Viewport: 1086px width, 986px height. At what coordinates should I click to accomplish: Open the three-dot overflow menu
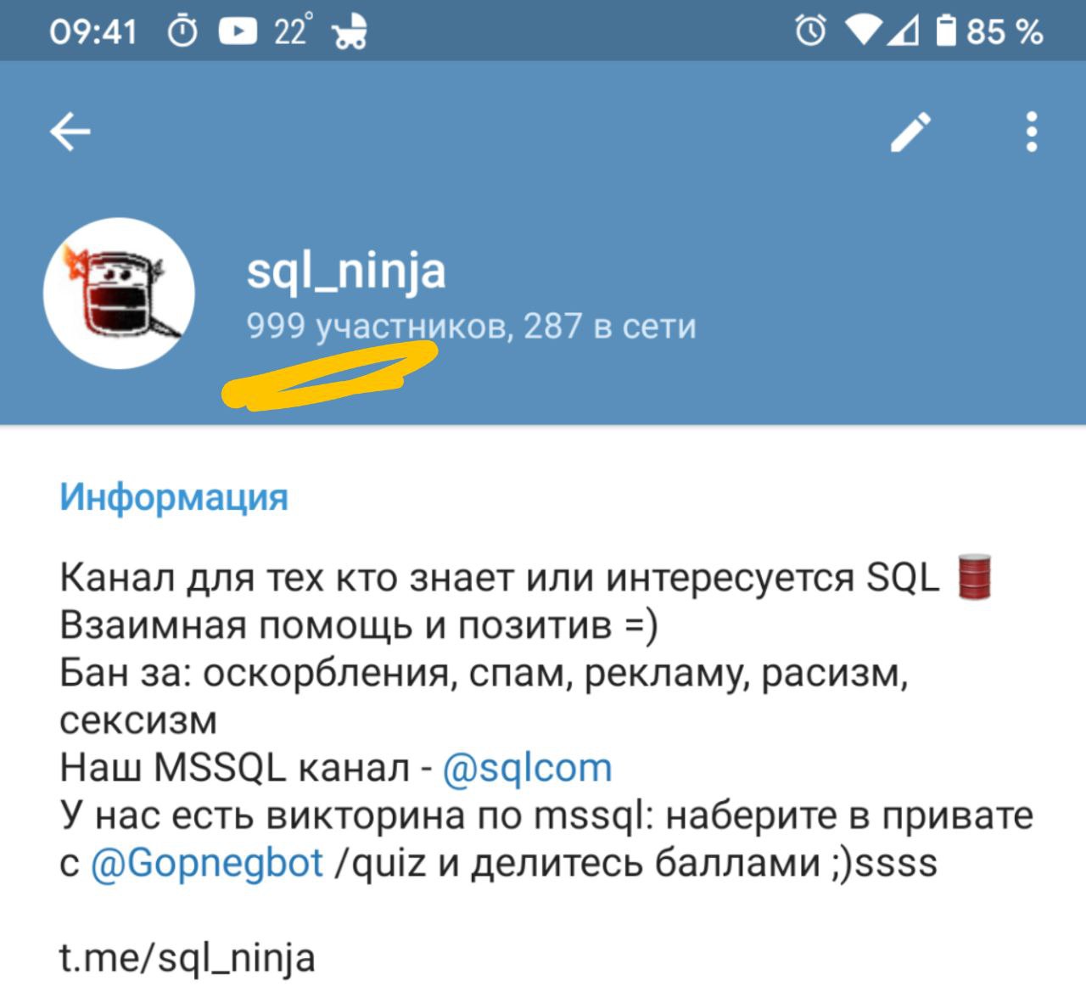pyautogui.click(x=1032, y=132)
